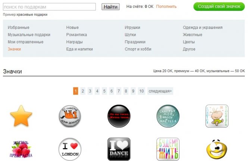The width and height of the screenshot is (250, 161).
Task: Open the Пополнить account link
Action: tap(166, 7)
